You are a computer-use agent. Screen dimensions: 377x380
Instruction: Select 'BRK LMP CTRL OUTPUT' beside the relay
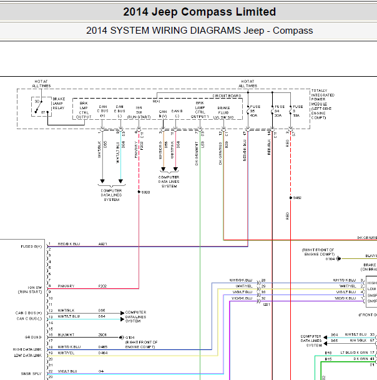click(84, 110)
